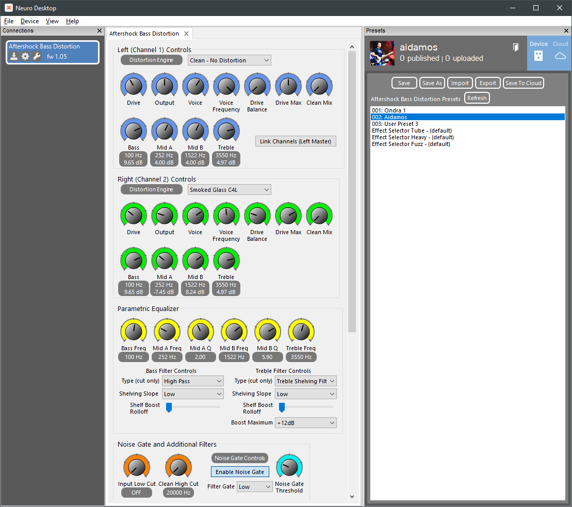Refresh the Aftershock presets list
The height and width of the screenshot is (507, 572).
click(477, 98)
